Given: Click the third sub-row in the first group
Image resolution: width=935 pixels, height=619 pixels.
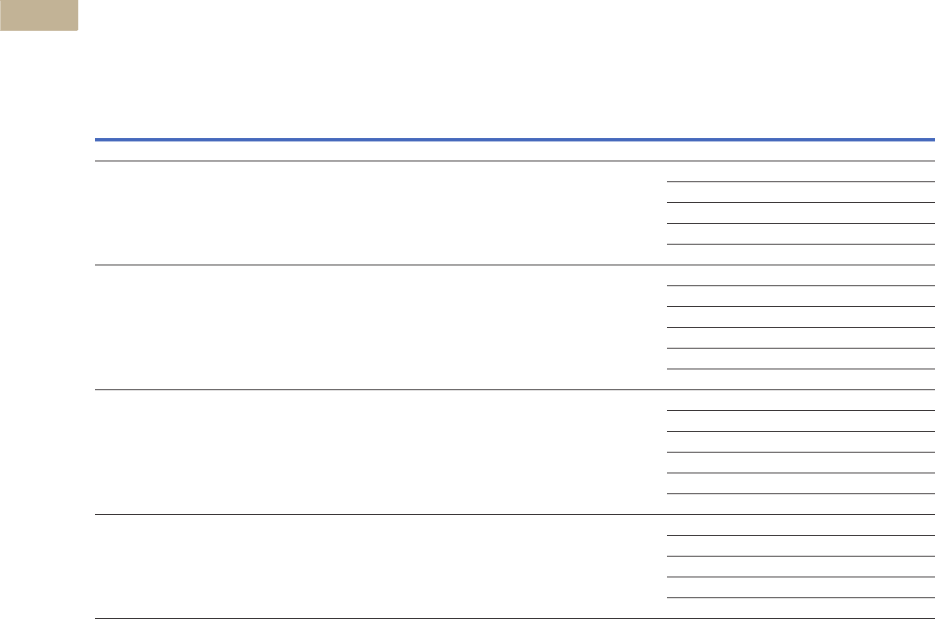Looking at the screenshot, I should [800, 213].
